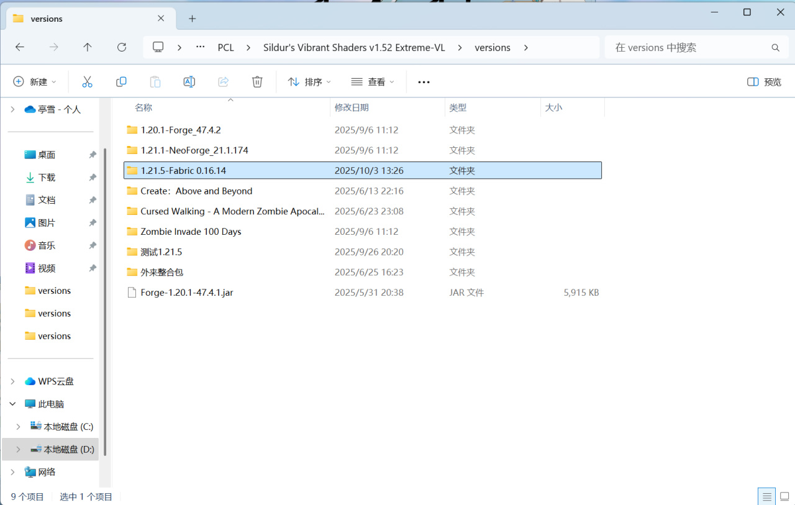Select 网络 in navigation pane

pos(47,472)
